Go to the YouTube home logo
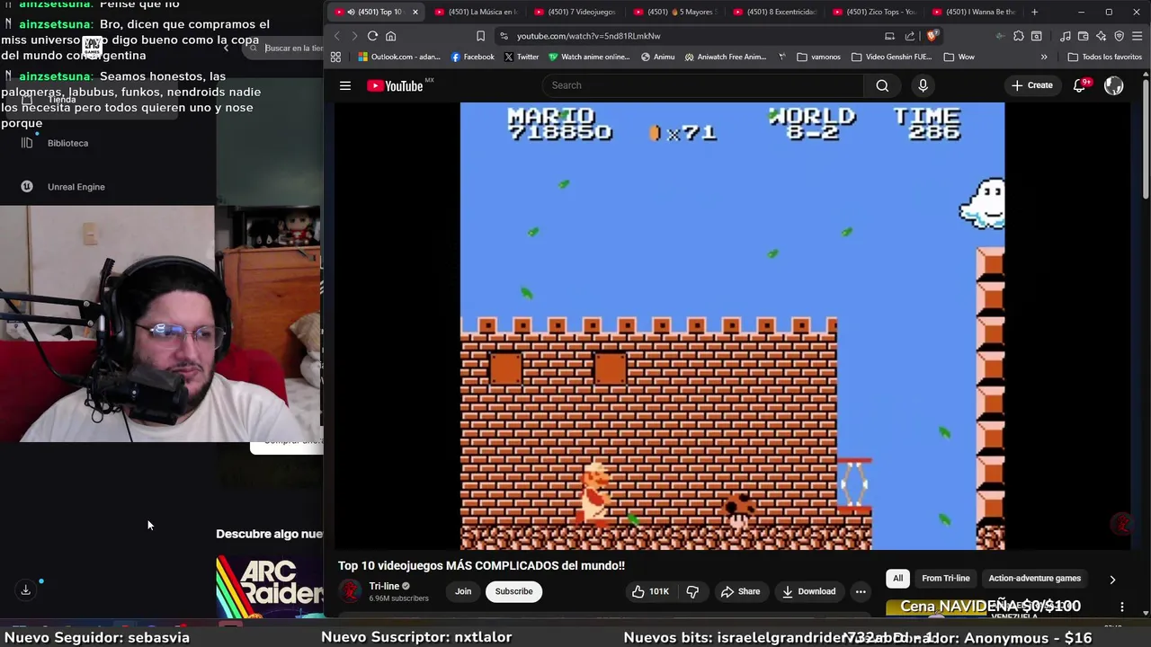The height and width of the screenshot is (647, 1151). (x=395, y=85)
